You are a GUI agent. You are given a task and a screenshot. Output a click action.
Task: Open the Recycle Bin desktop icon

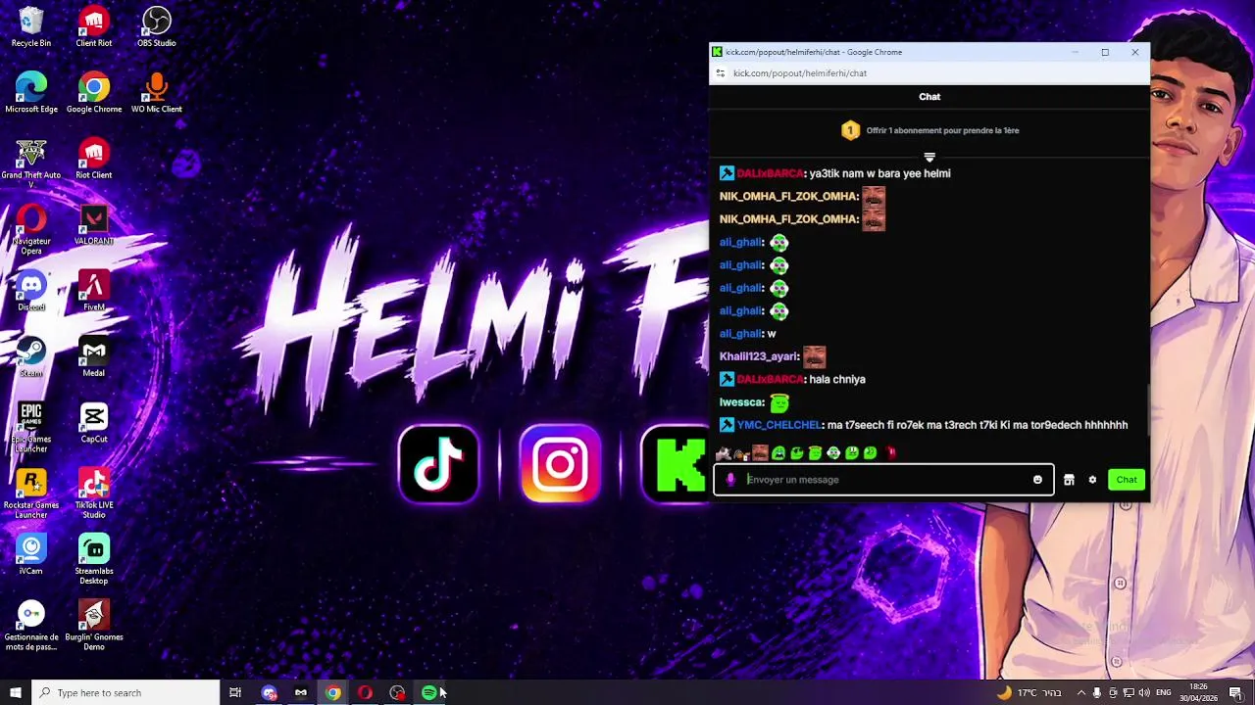[31, 27]
